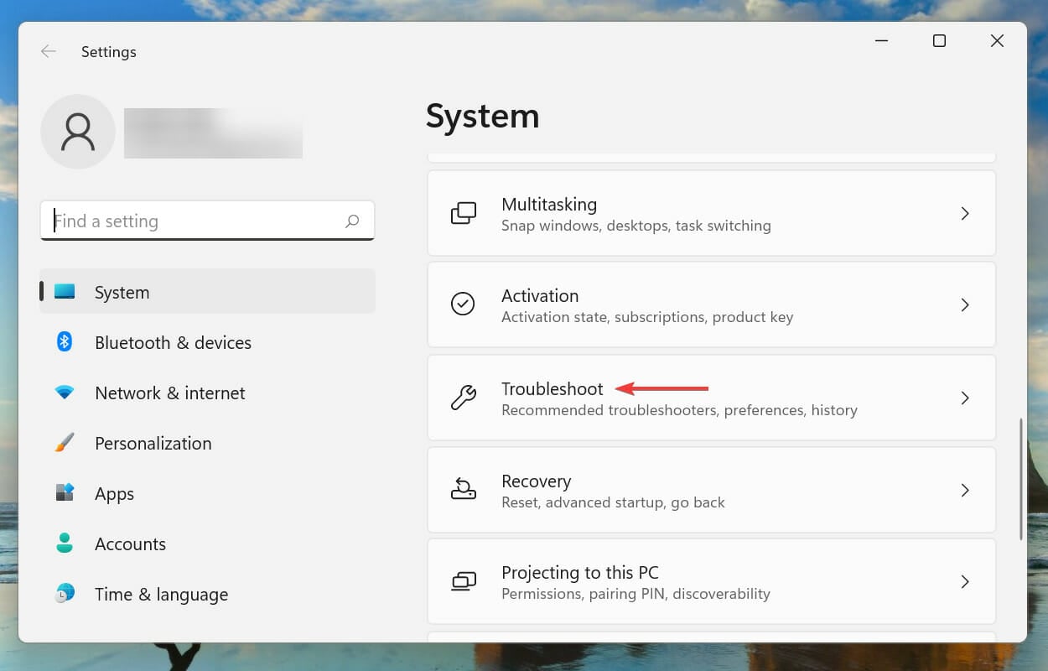Minimize the Settings window
1048x671 pixels.
coord(882,41)
